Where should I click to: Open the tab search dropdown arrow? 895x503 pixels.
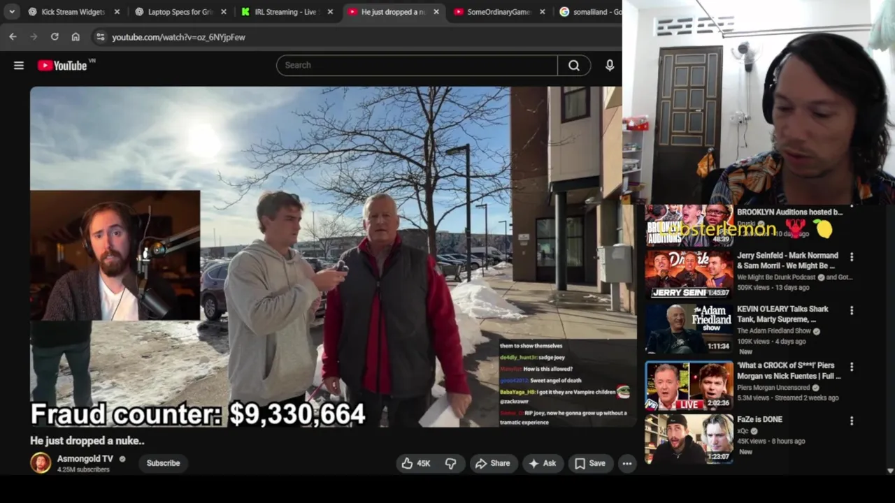pos(12,12)
